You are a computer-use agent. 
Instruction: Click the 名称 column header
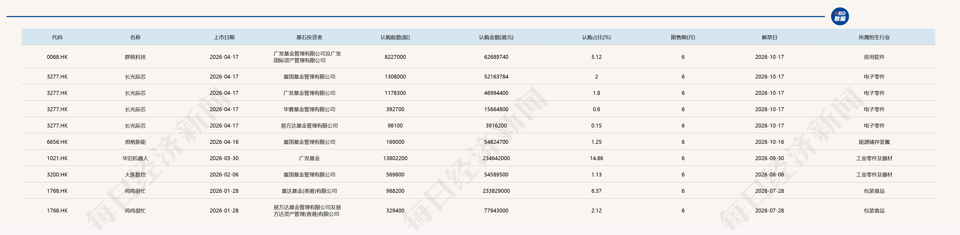(134, 37)
